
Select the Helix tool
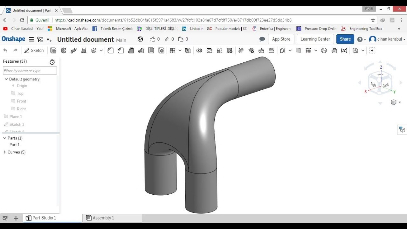point(308,50)
